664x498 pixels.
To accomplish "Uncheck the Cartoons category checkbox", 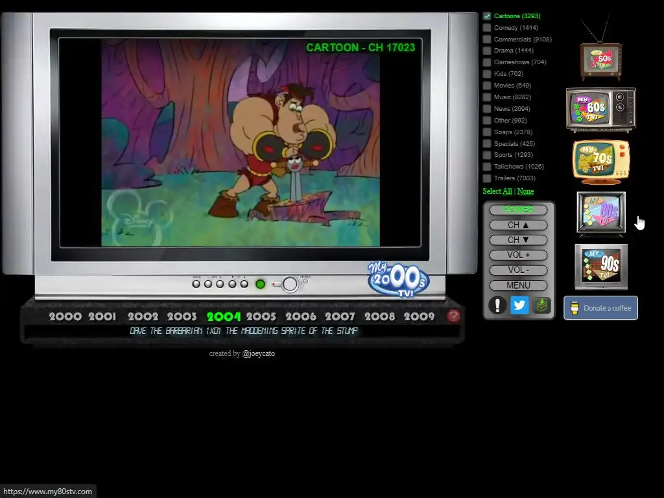I will 487,16.
